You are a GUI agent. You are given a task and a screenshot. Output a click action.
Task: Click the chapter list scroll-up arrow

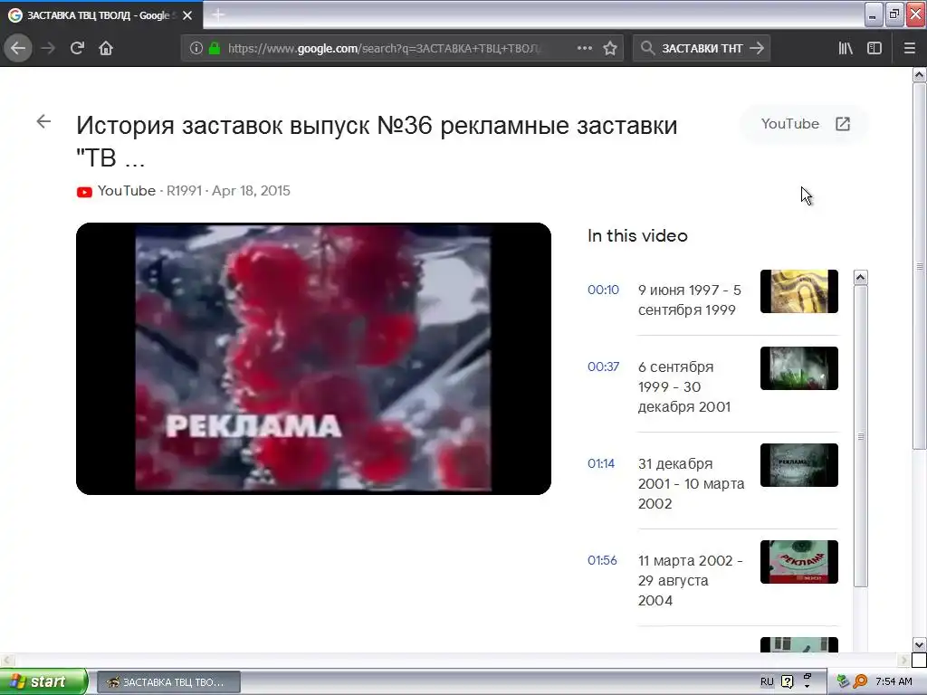point(861,277)
